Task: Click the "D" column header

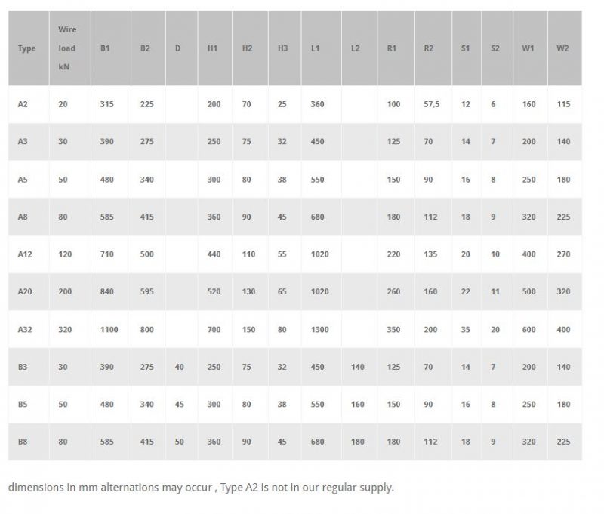Action: pos(177,48)
